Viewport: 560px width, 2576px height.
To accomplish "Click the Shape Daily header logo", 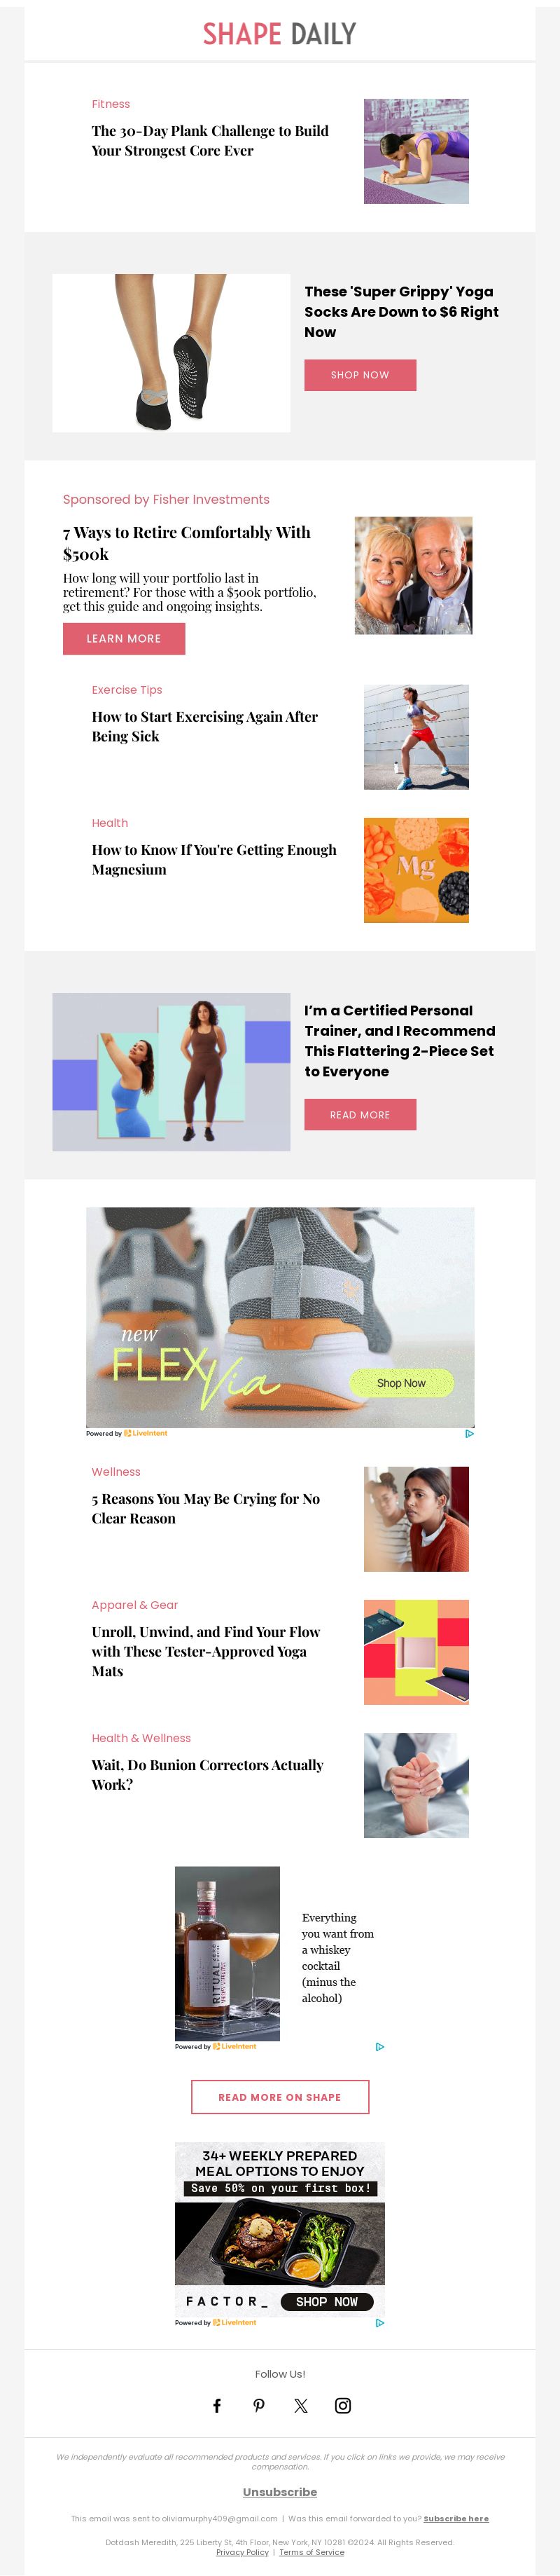I will pyautogui.click(x=279, y=34).
